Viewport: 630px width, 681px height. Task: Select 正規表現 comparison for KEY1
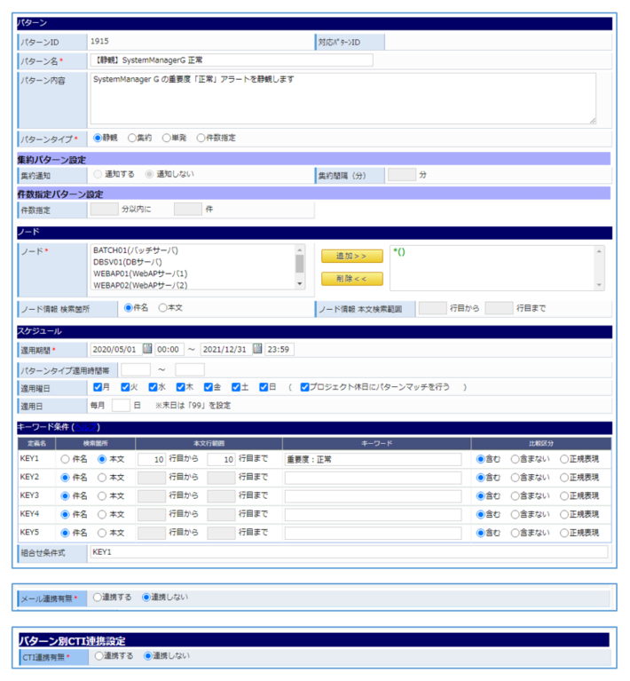564,459
